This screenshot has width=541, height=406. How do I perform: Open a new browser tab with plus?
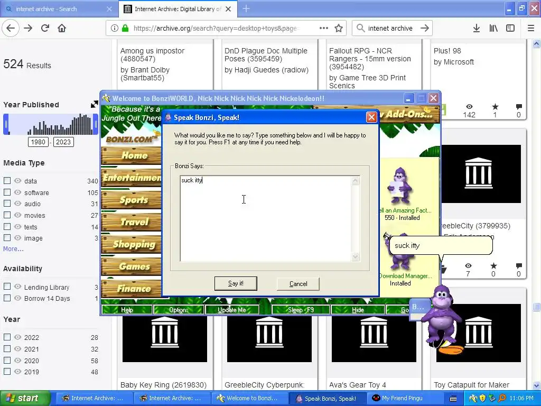point(246,8)
